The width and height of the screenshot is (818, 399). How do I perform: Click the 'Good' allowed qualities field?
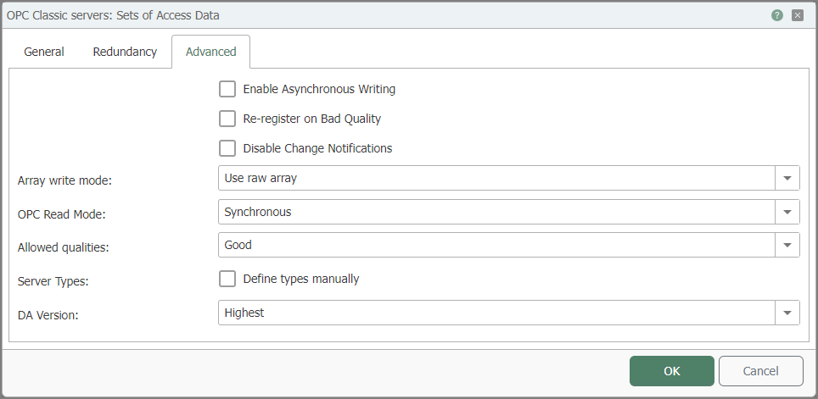pos(496,245)
